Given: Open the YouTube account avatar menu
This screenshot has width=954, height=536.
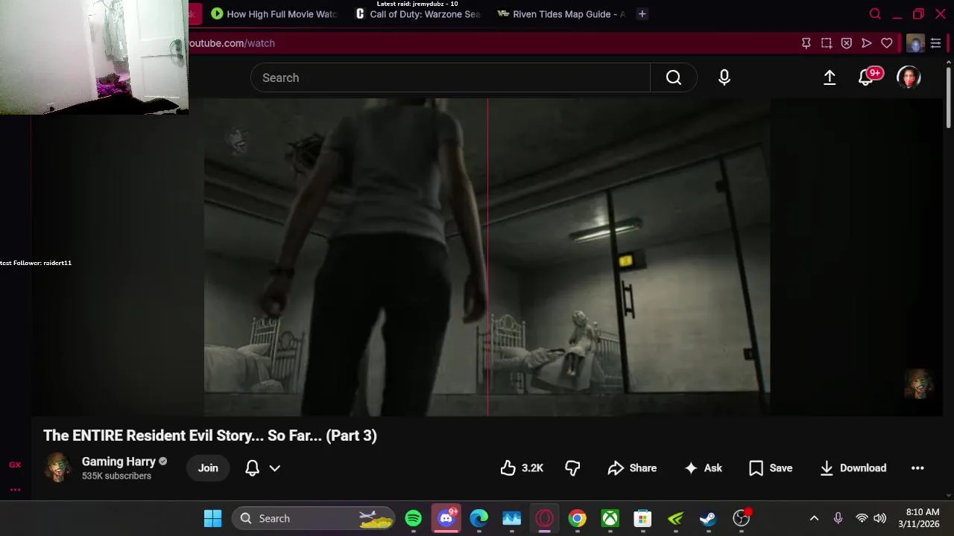Looking at the screenshot, I should click(x=909, y=77).
